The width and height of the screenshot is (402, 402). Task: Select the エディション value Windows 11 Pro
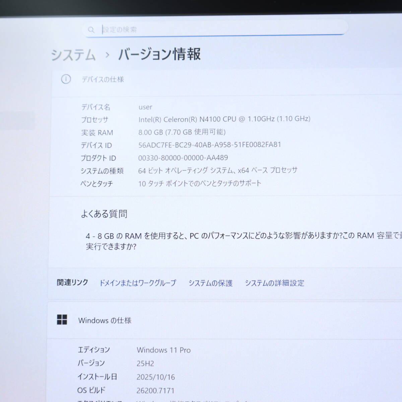tap(164, 350)
